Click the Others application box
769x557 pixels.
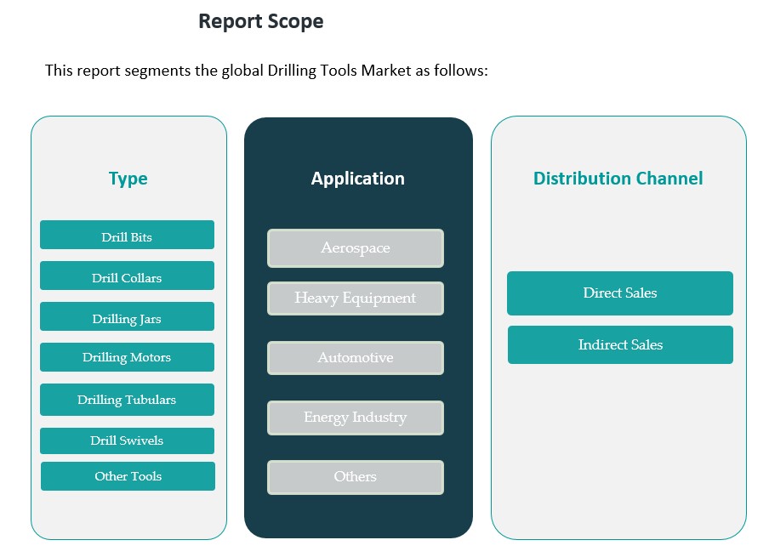pos(355,477)
